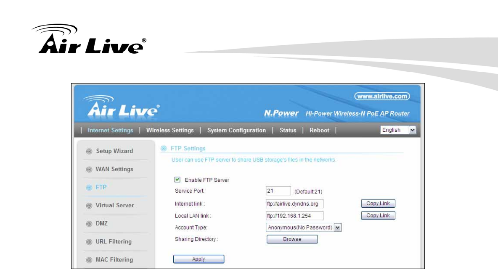This screenshot has height=269, width=498.
Task: Open the System Configuration menu
Action: pyautogui.click(x=237, y=130)
